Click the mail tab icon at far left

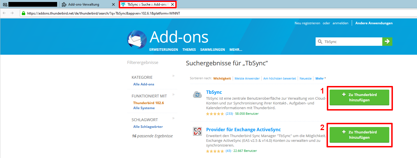[5, 4]
